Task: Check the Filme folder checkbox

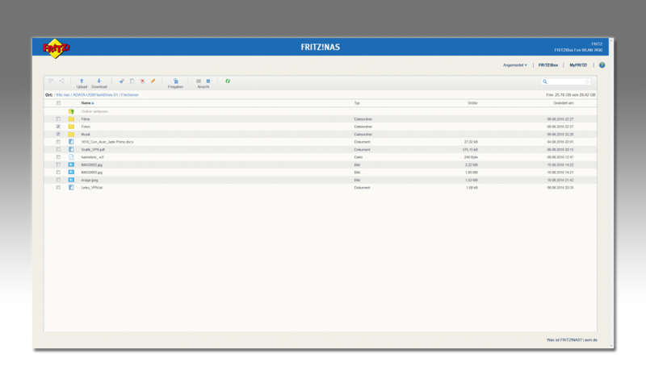Action: pos(58,119)
